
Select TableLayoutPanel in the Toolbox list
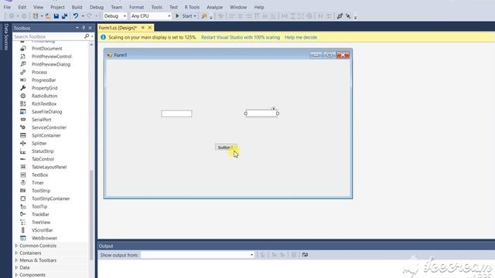[x=49, y=167]
